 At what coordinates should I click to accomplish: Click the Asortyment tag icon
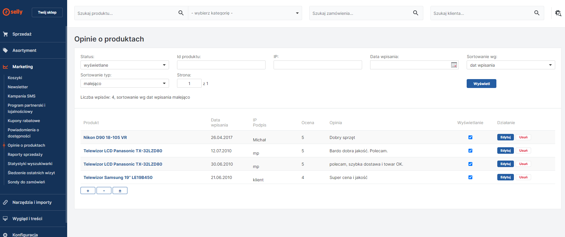tap(5, 50)
